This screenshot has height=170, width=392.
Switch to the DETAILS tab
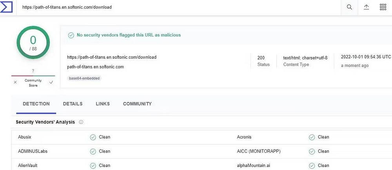(73, 104)
